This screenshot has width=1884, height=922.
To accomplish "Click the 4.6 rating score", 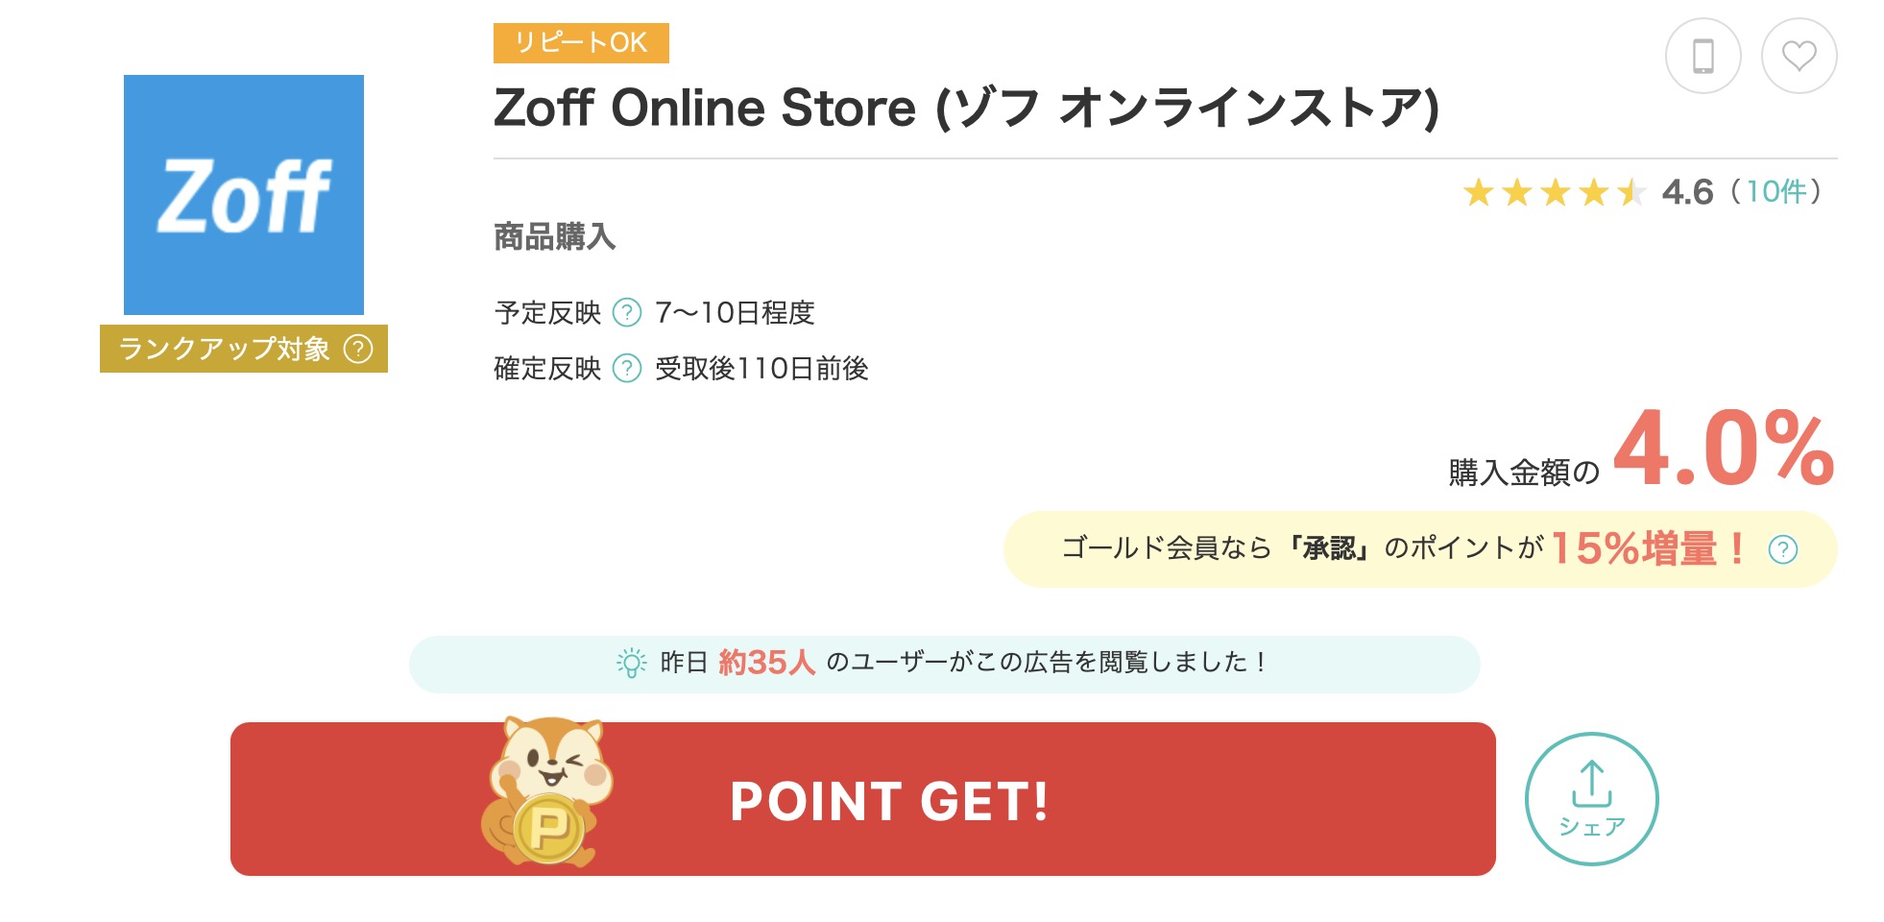I will 1687,193.
